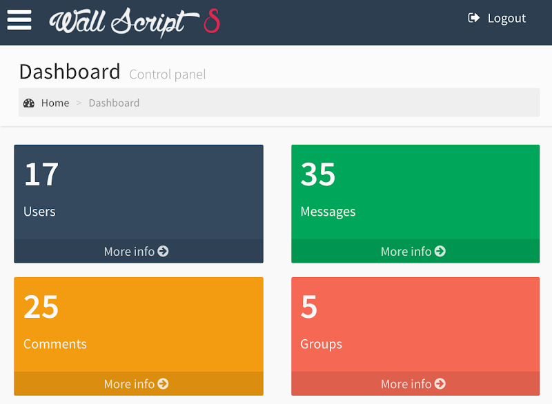The height and width of the screenshot is (404, 552).
Task: Click the dashboard gauge breadcrumb icon
Action: [29, 103]
